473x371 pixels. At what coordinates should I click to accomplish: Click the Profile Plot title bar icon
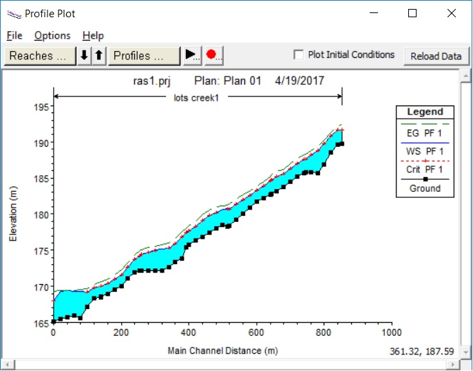click(x=13, y=13)
